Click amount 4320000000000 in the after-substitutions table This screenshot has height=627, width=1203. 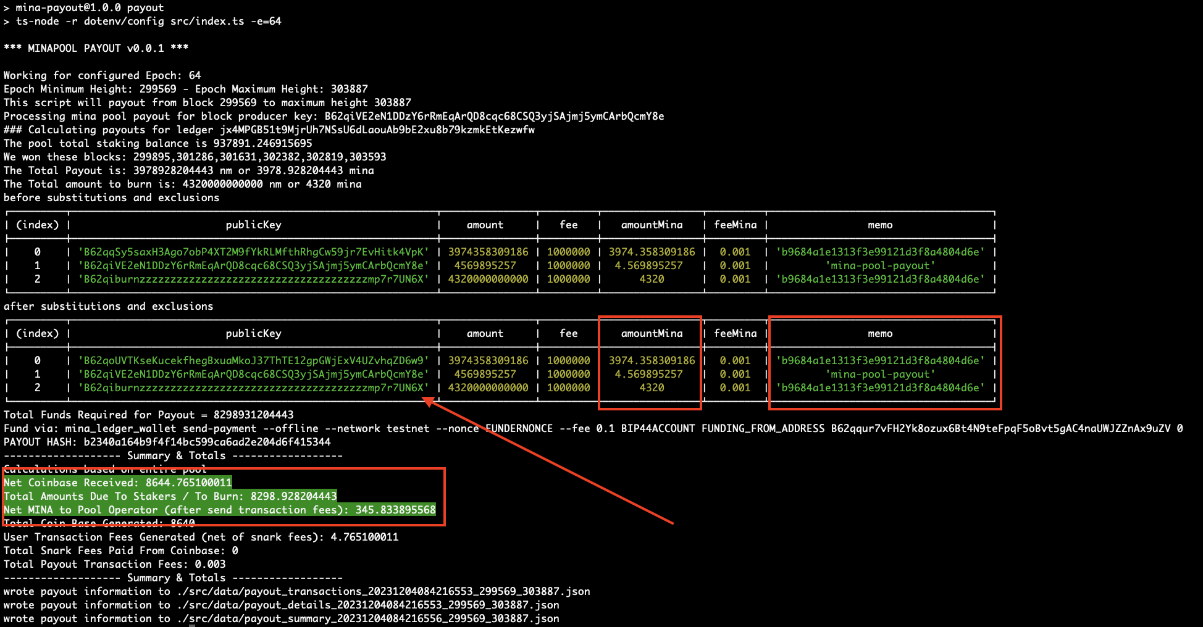click(488, 388)
